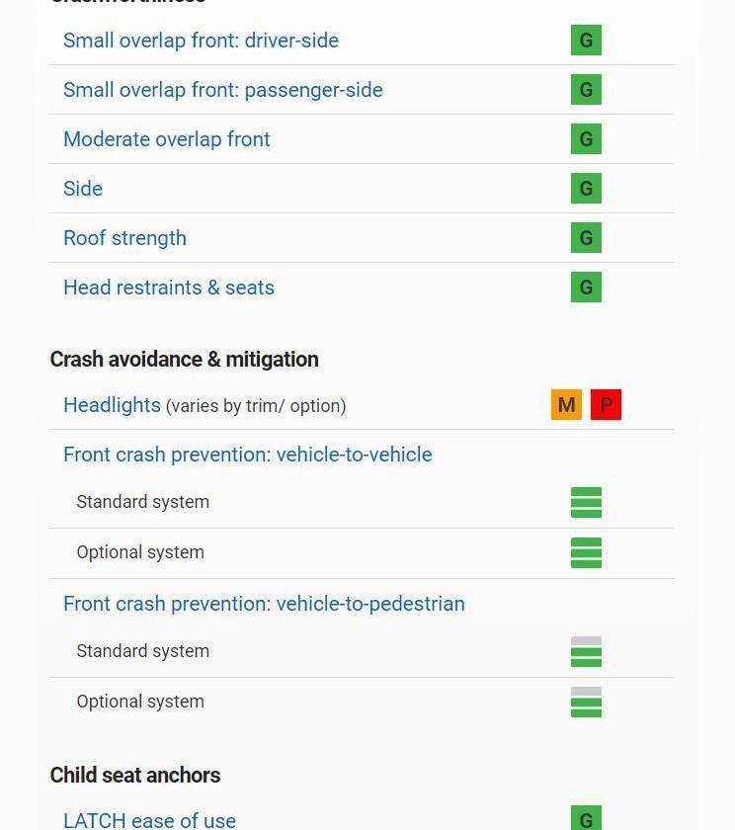Screen dimensions: 735x830
Task: Click the vehicle-to-pedestrian Standard system rating bars
Action: tap(586, 651)
